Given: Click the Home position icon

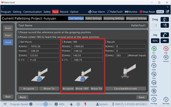Looking at the screenshot, I should coord(154,66).
